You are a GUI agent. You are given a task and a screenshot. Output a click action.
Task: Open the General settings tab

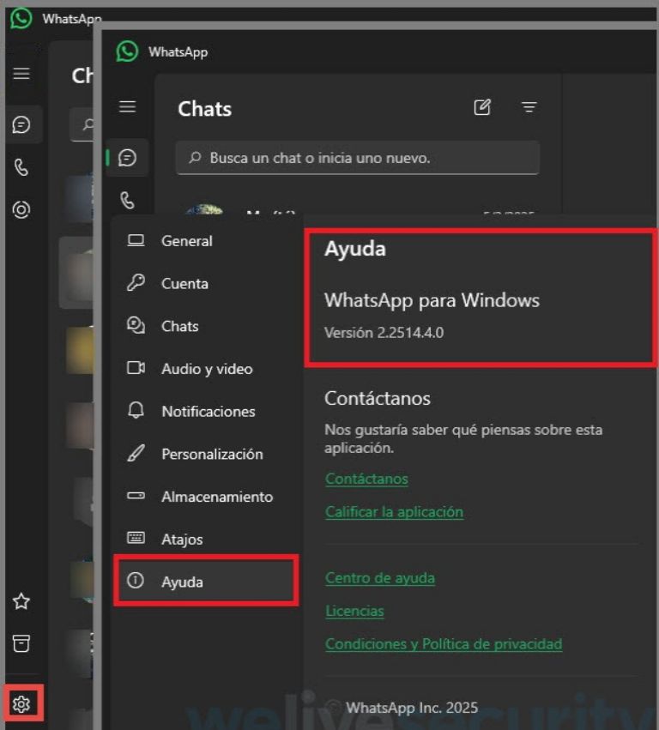(x=186, y=241)
